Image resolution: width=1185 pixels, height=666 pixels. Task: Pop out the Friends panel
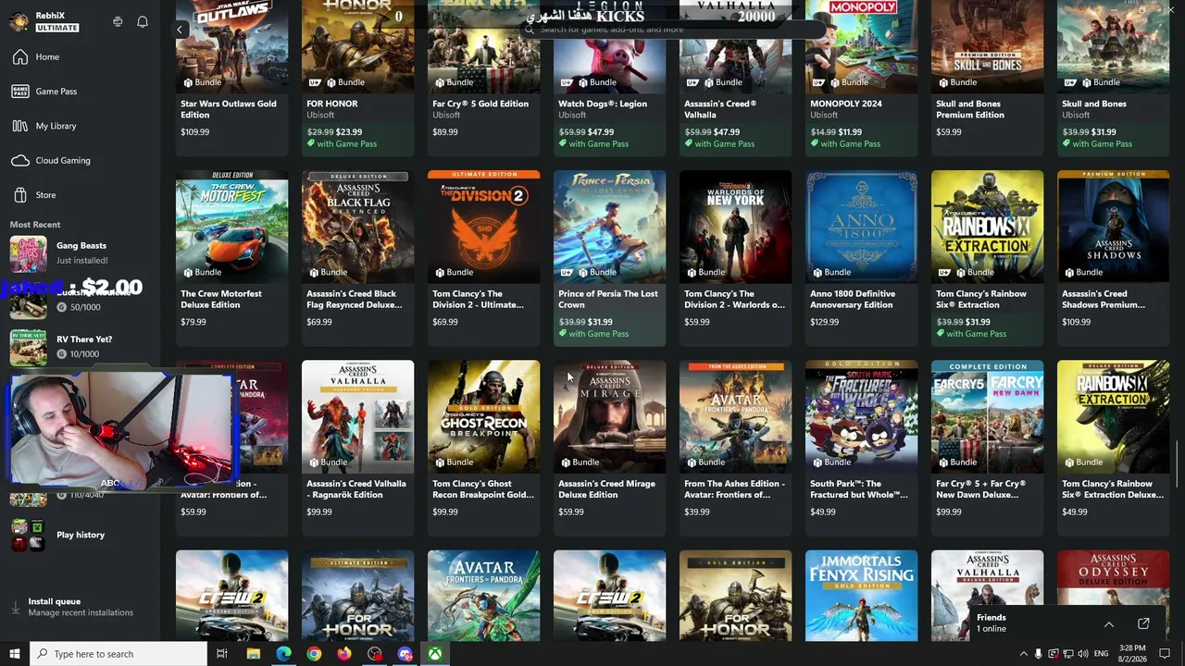(1143, 623)
